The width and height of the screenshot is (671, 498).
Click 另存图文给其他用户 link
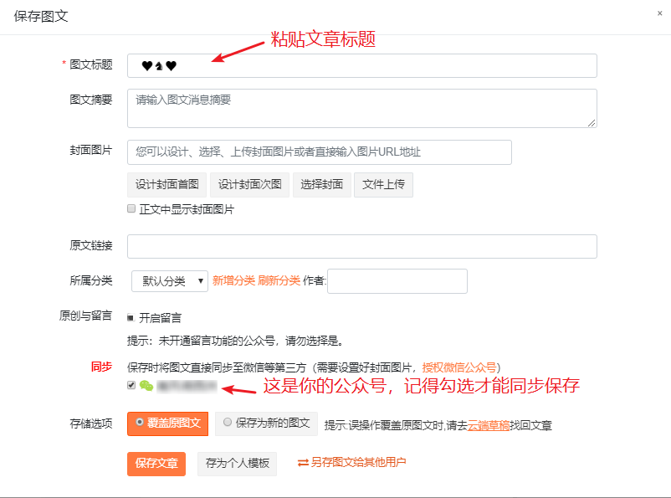[351, 463]
